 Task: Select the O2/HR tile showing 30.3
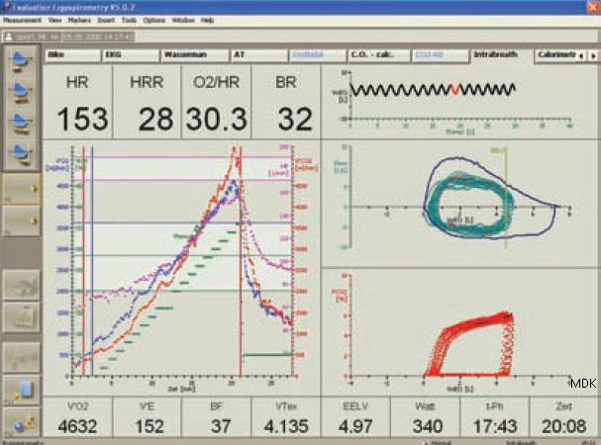point(217,102)
